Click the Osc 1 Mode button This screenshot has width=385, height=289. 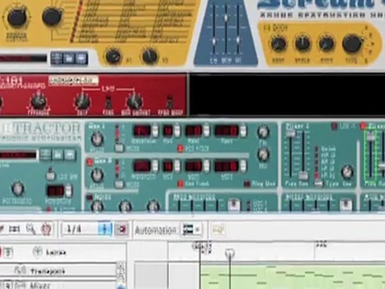120,148
